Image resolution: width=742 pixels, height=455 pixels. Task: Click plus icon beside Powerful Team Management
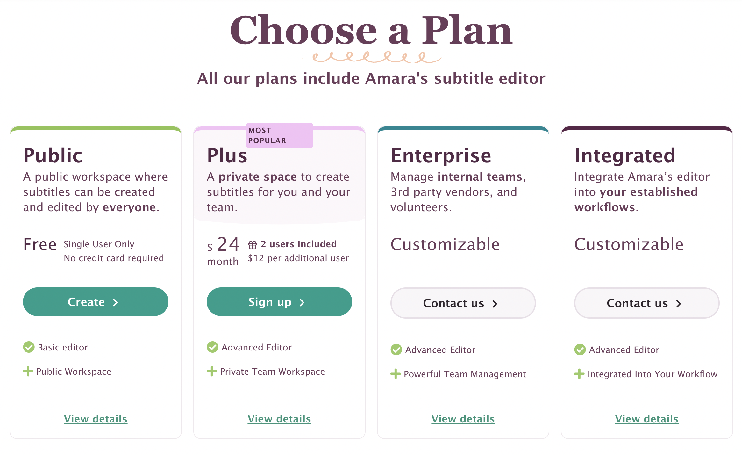pyautogui.click(x=396, y=374)
